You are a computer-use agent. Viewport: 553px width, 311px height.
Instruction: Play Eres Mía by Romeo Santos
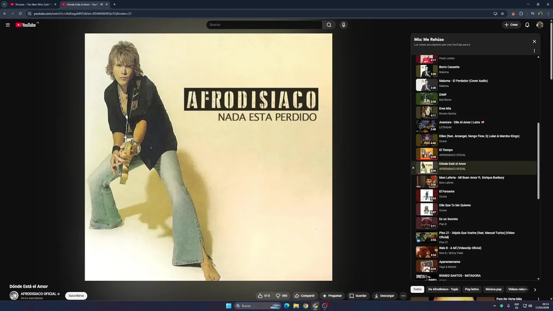(x=474, y=112)
